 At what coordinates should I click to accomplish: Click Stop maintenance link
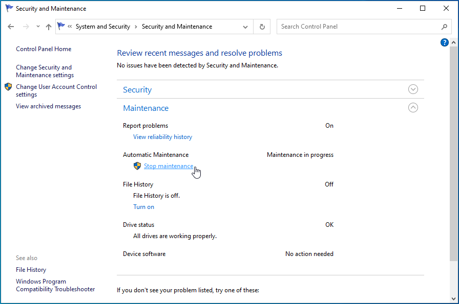pyautogui.click(x=169, y=166)
